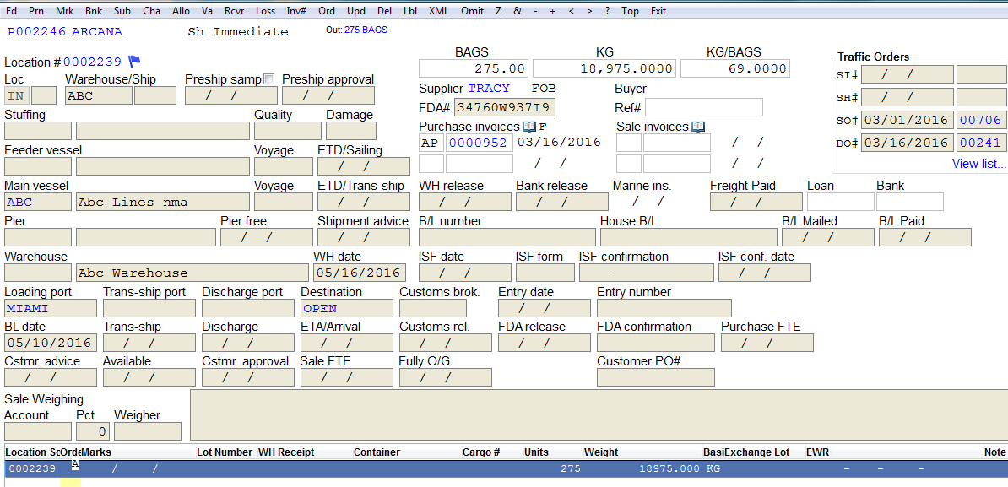Click the Customer PO# input field
This screenshot has height=487, width=1008.
[x=656, y=377]
